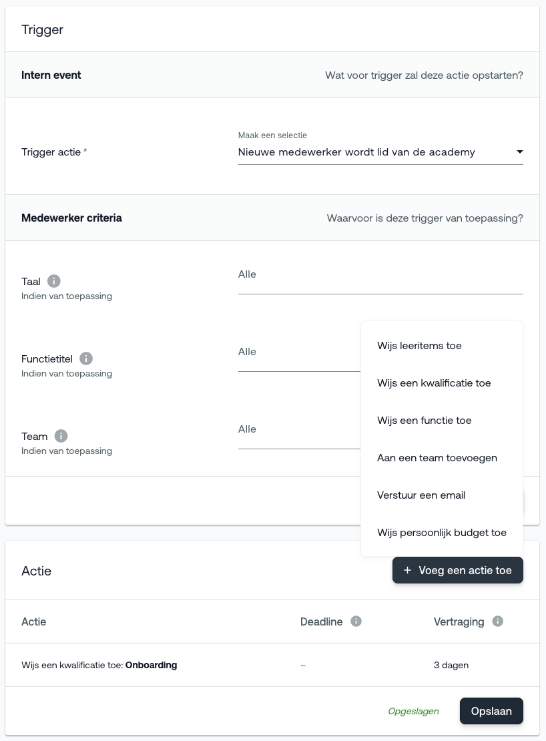Click the selected trigger 'Nieuwe medewerker' text

(356, 152)
